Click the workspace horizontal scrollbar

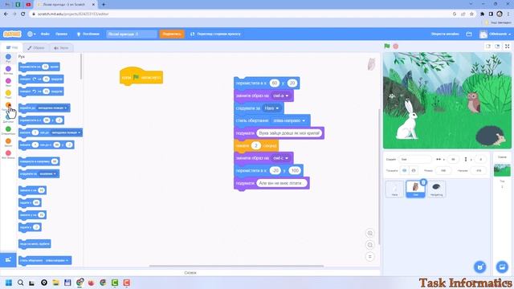tap(236, 266)
